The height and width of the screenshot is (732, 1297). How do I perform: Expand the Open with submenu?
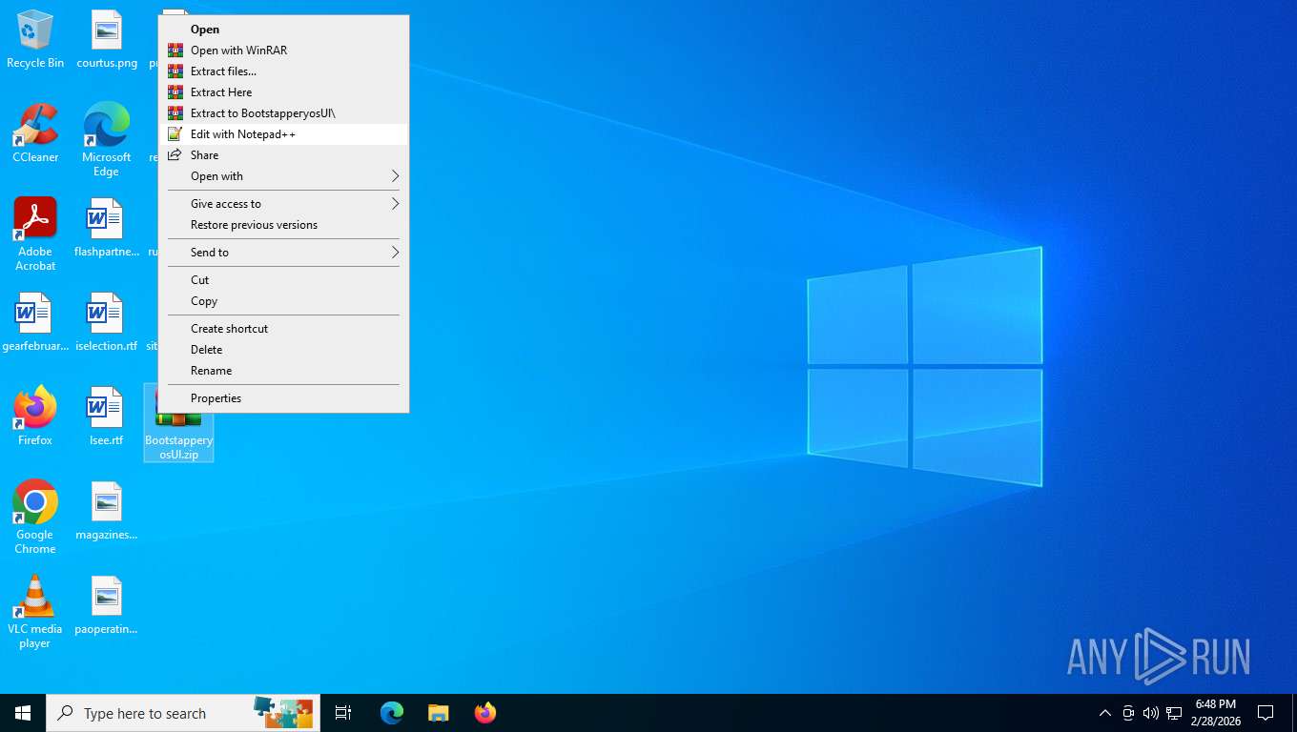[283, 176]
